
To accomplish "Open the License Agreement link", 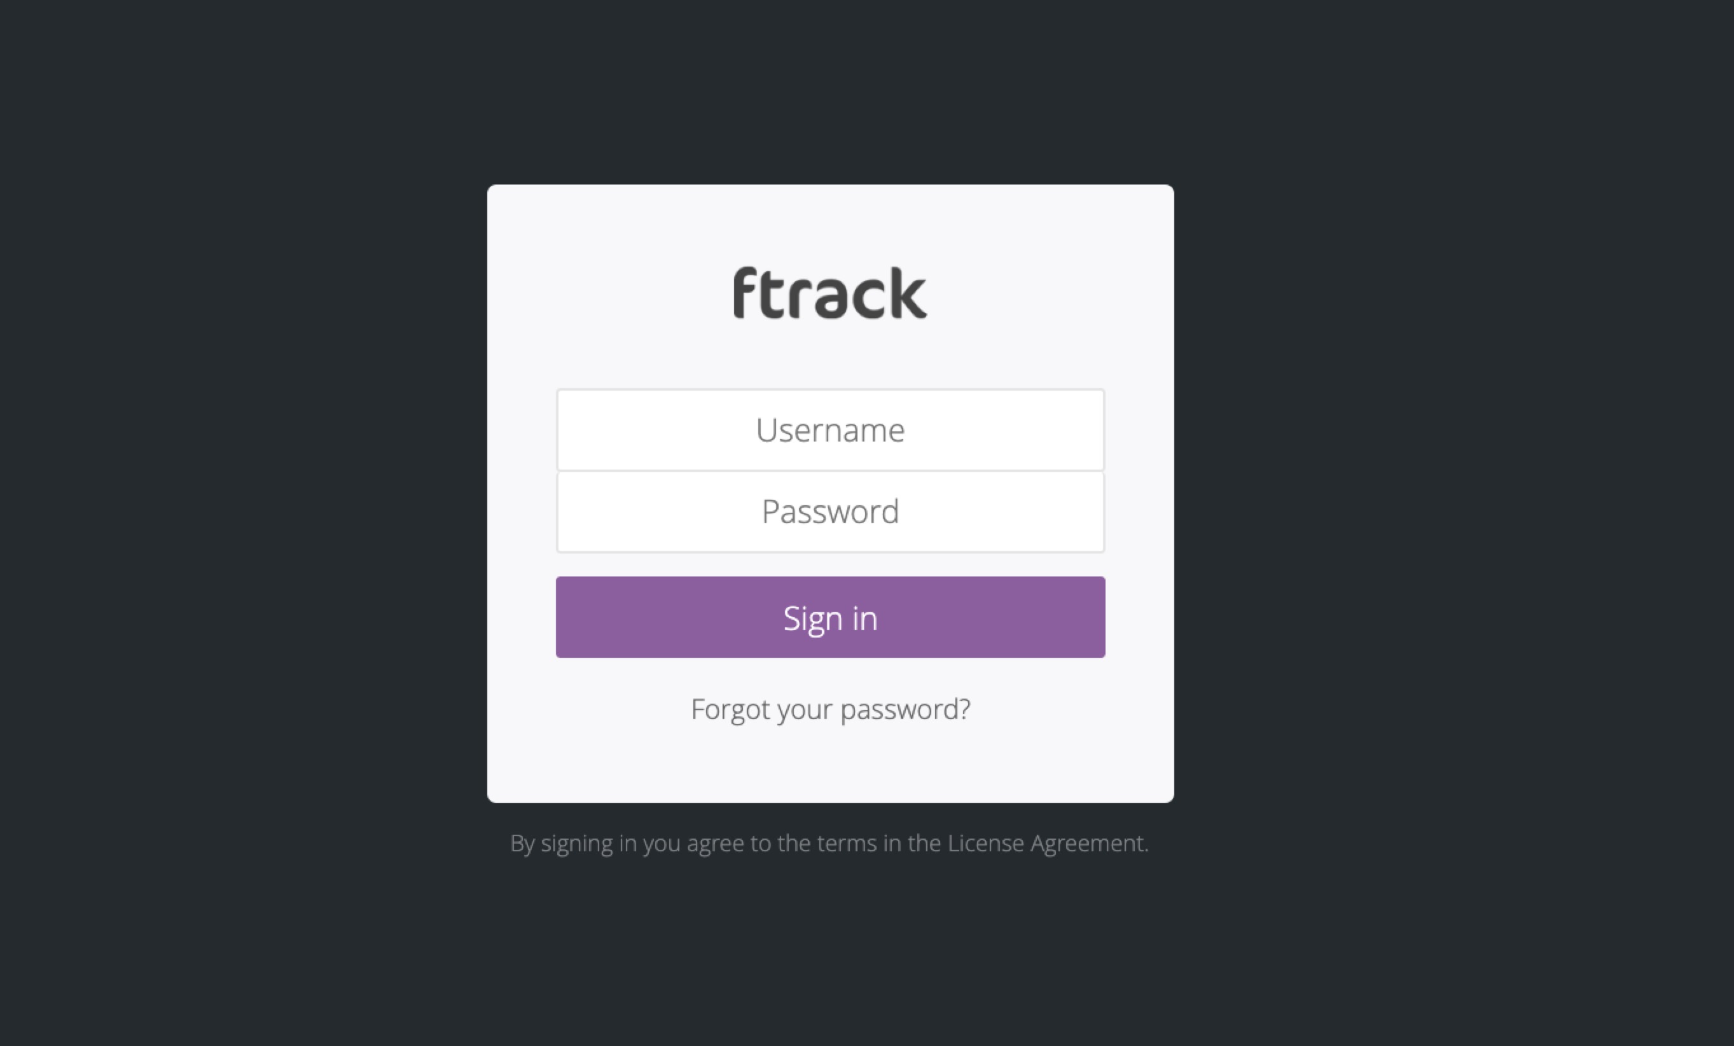I will click(x=1046, y=843).
